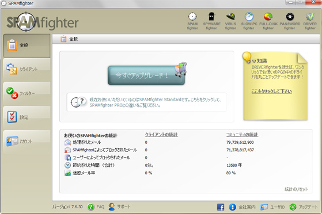Open support via the person icon

click(x=112, y=207)
